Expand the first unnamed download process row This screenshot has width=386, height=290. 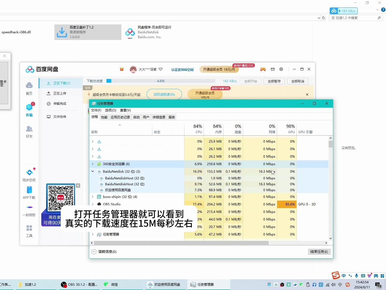93,142
